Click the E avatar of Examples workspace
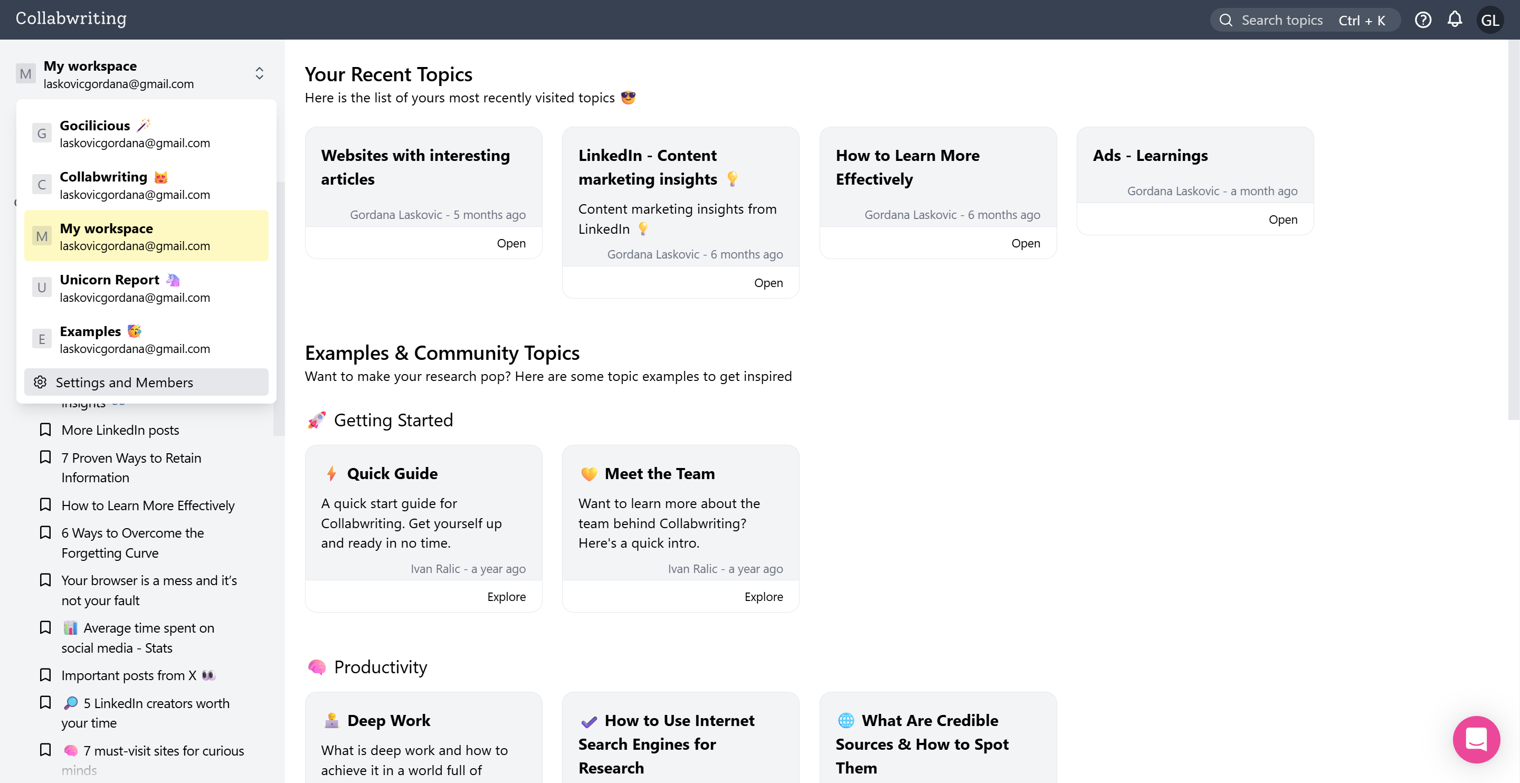 click(41, 339)
